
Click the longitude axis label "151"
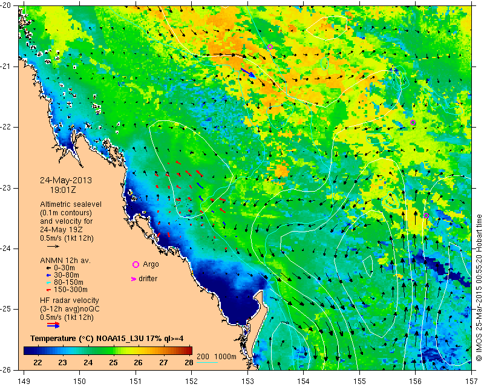pyautogui.click(x=136, y=382)
